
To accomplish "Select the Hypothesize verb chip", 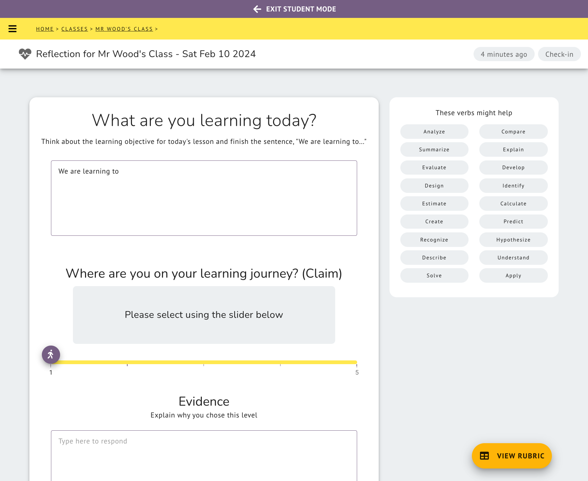I will [x=513, y=240].
